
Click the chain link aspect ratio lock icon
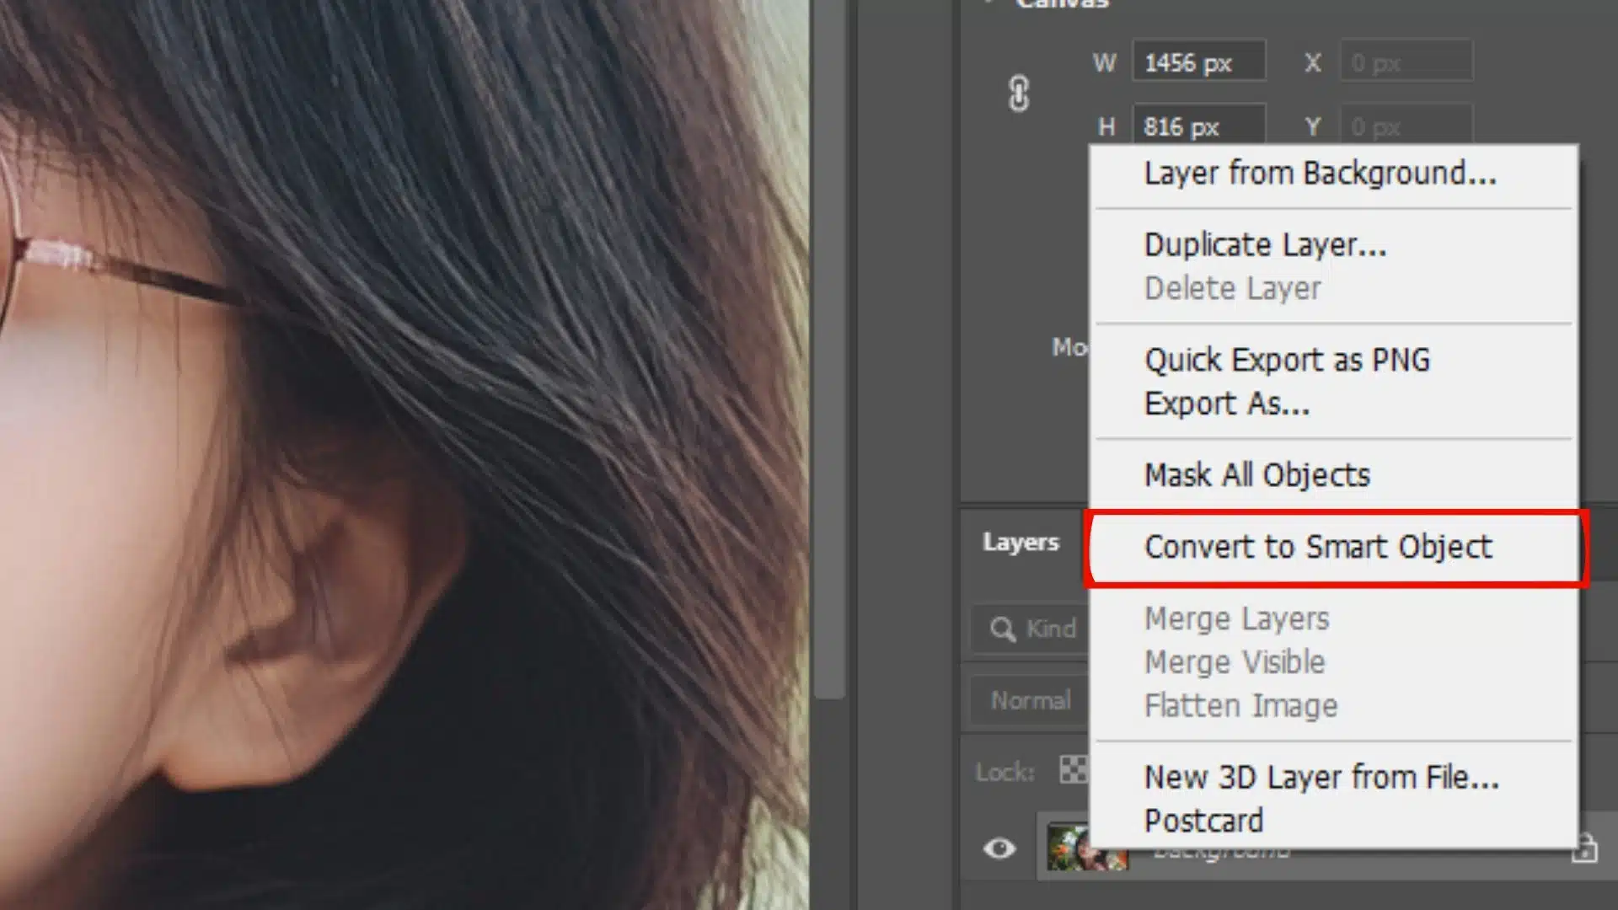(x=1019, y=94)
